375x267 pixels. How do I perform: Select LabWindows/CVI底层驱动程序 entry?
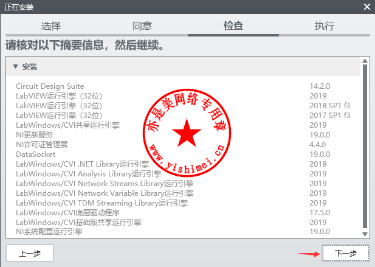click(67, 213)
